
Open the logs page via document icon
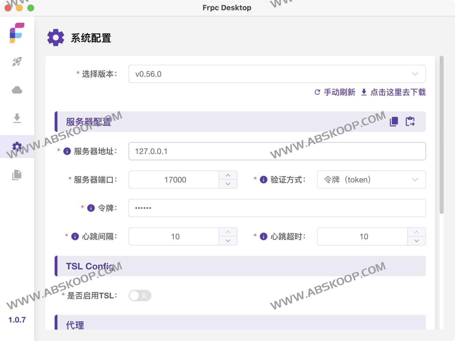point(17,175)
